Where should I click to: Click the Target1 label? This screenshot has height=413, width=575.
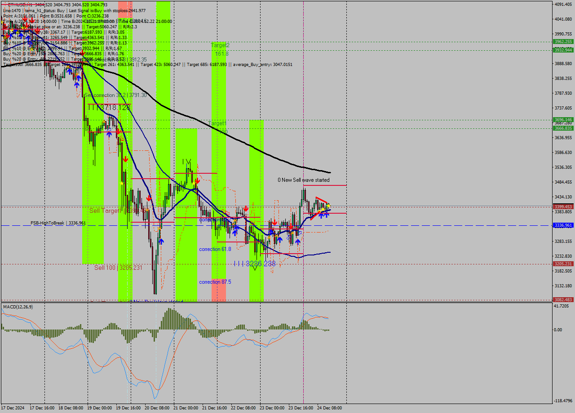(217, 123)
